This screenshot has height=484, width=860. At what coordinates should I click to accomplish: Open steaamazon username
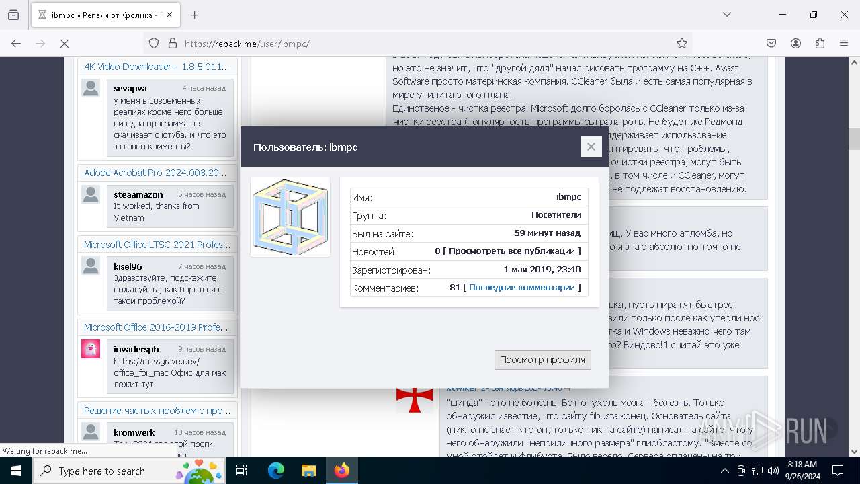click(138, 194)
